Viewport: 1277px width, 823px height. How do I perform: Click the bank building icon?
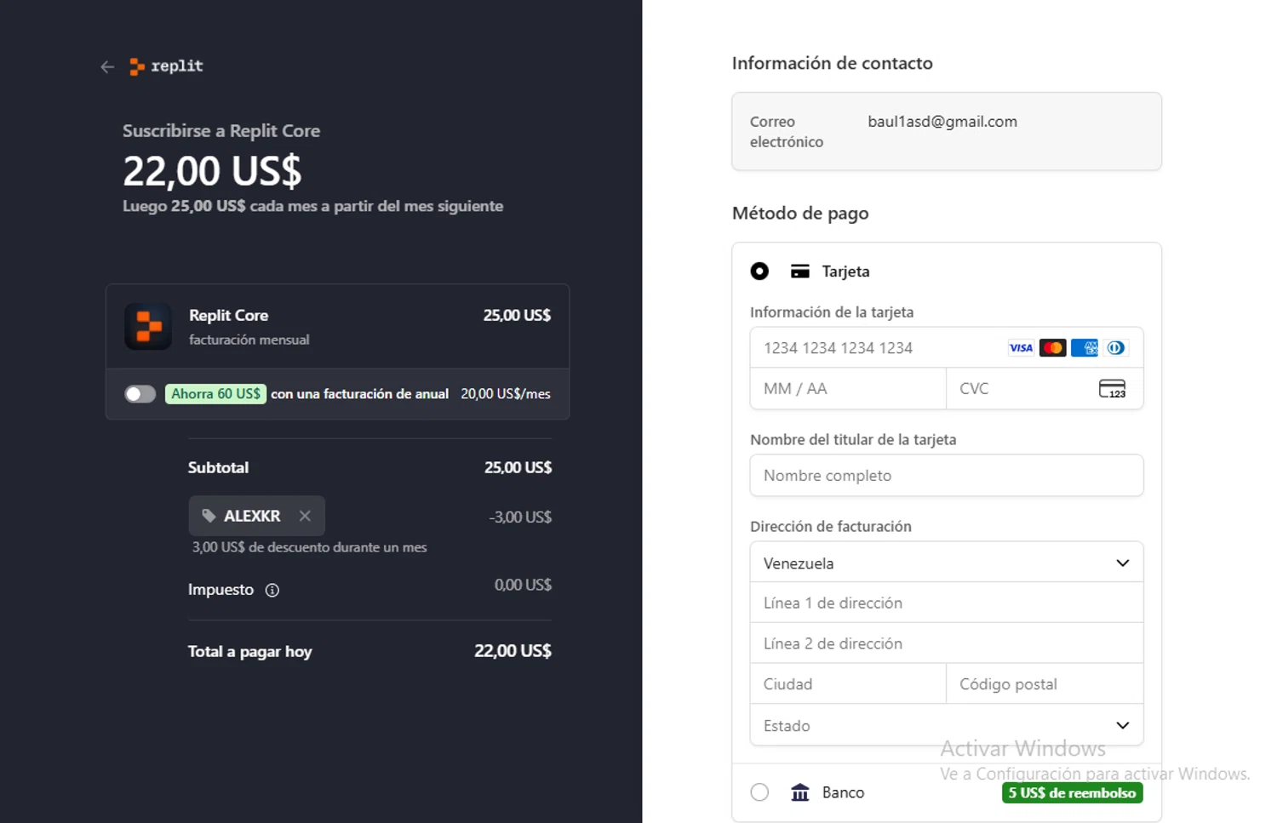[800, 792]
